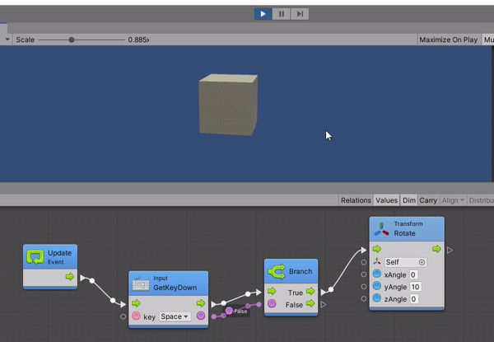Image resolution: width=494 pixels, height=342 pixels.
Task: Toggle the Relations option in graph toolbar
Action: click(356, 200)
